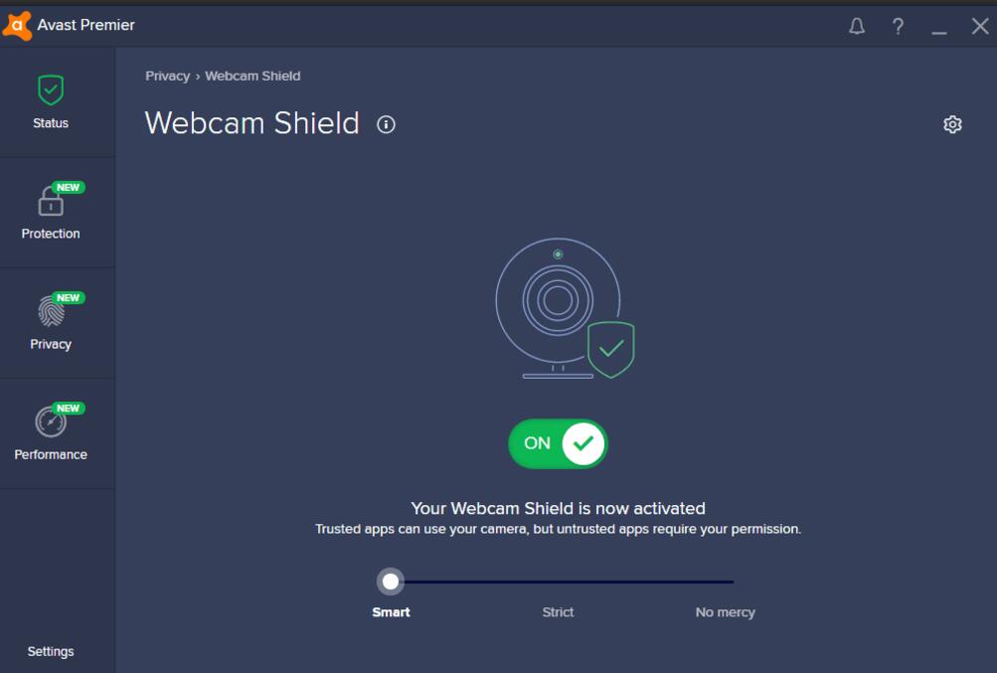Open the Privacy fingerprint icon
This screenshot has height=673, width=997.
[x=51, y=311]
